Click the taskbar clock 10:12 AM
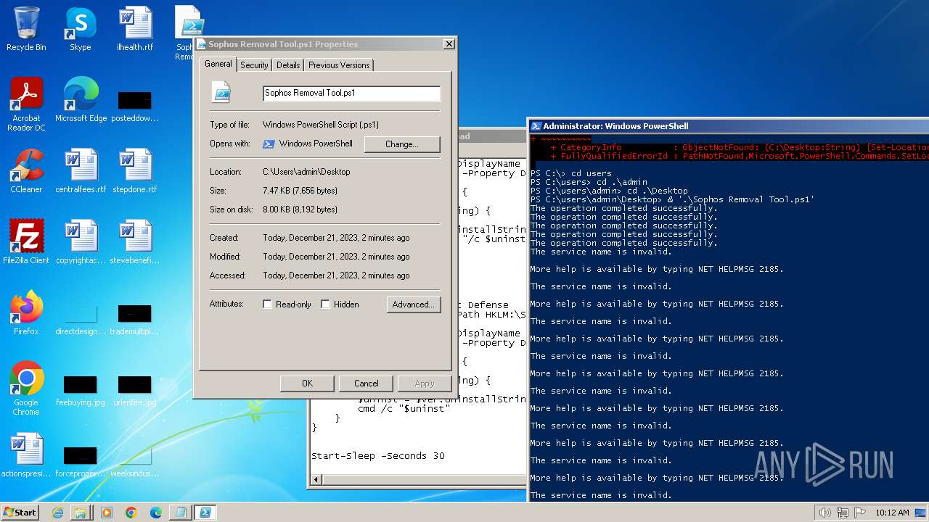This screenshot has height=522, width=929. click(x=892, y=513)
